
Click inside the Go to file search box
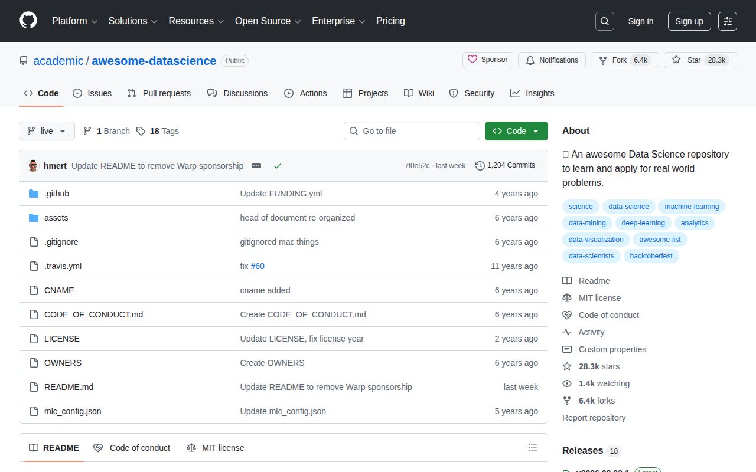point(412,131)
